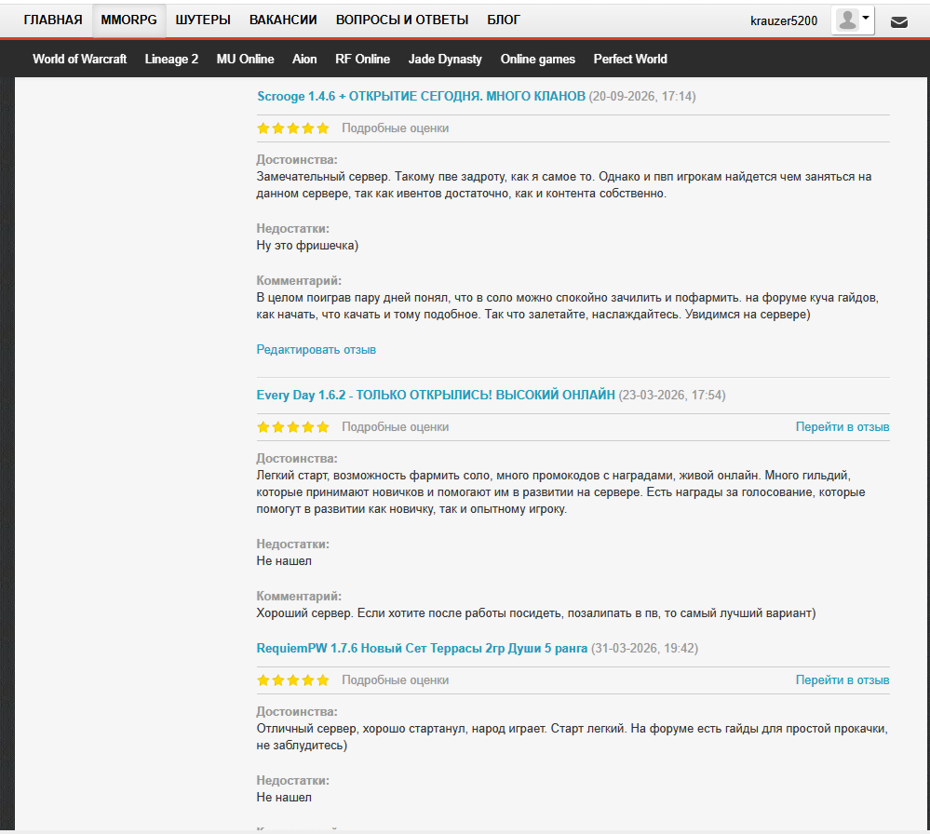Click the krauzer5200 username
The image size is (930, 834).
coord(784,20)
